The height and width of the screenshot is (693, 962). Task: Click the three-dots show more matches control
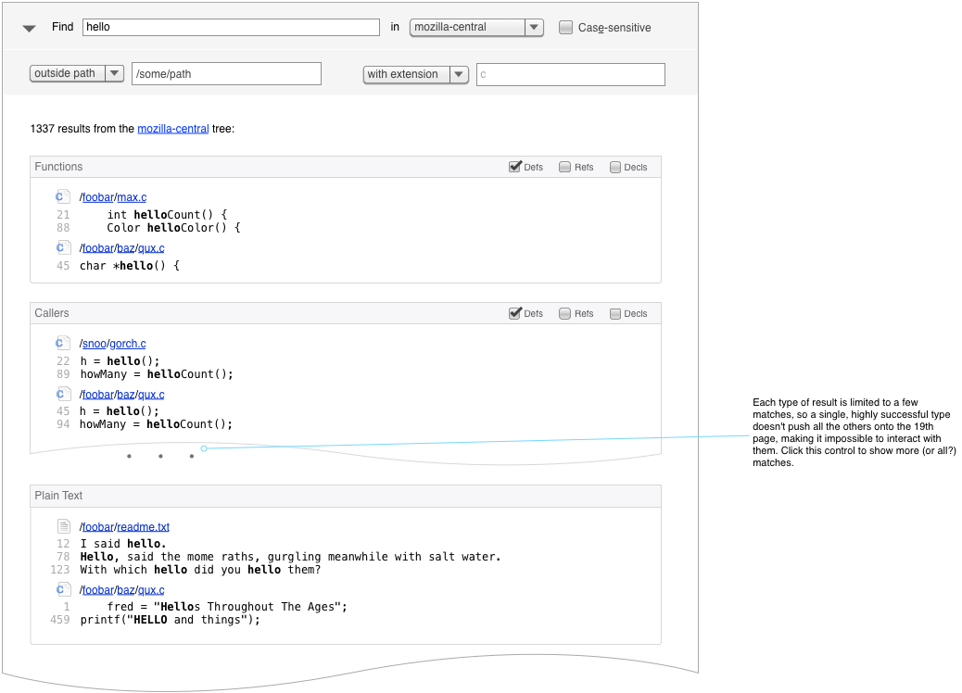tap(160, 456)
